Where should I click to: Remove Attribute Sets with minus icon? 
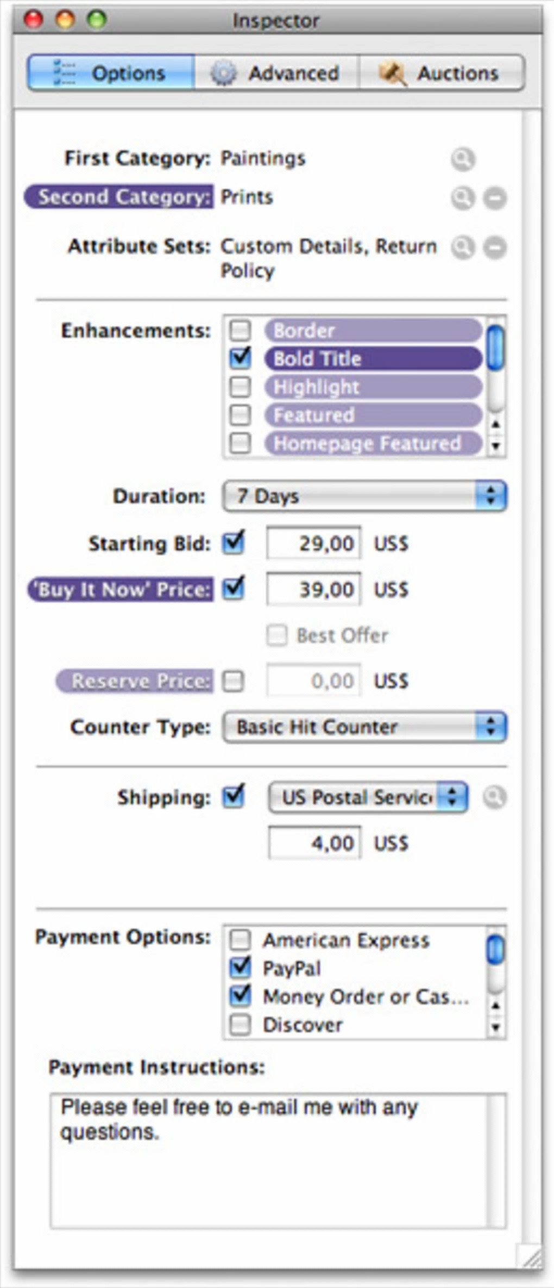point(495,247)
